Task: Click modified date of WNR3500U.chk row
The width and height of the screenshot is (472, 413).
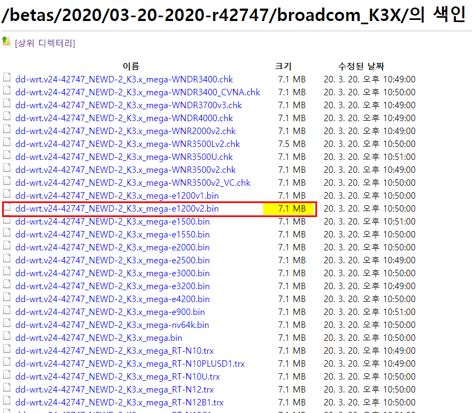Action: 369,157
